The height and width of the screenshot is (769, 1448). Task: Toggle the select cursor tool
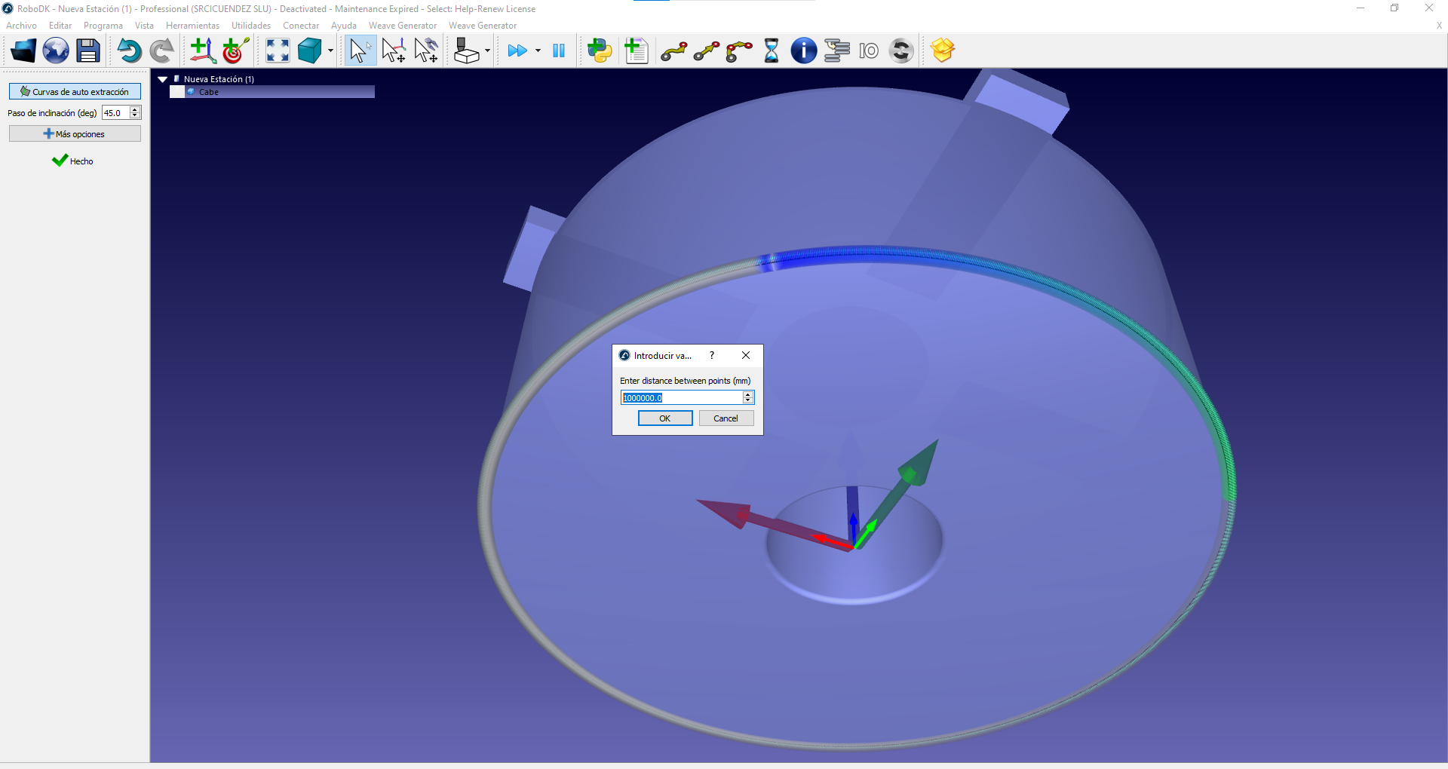click(x=360, y=51)
